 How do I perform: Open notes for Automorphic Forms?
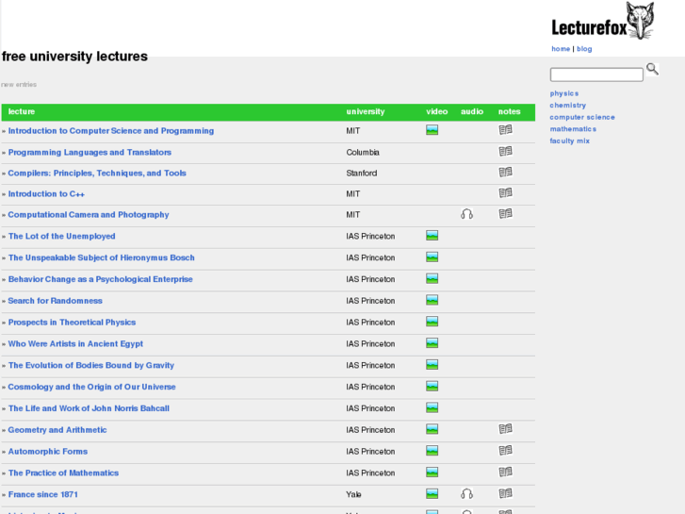click(x=505, y=450)
